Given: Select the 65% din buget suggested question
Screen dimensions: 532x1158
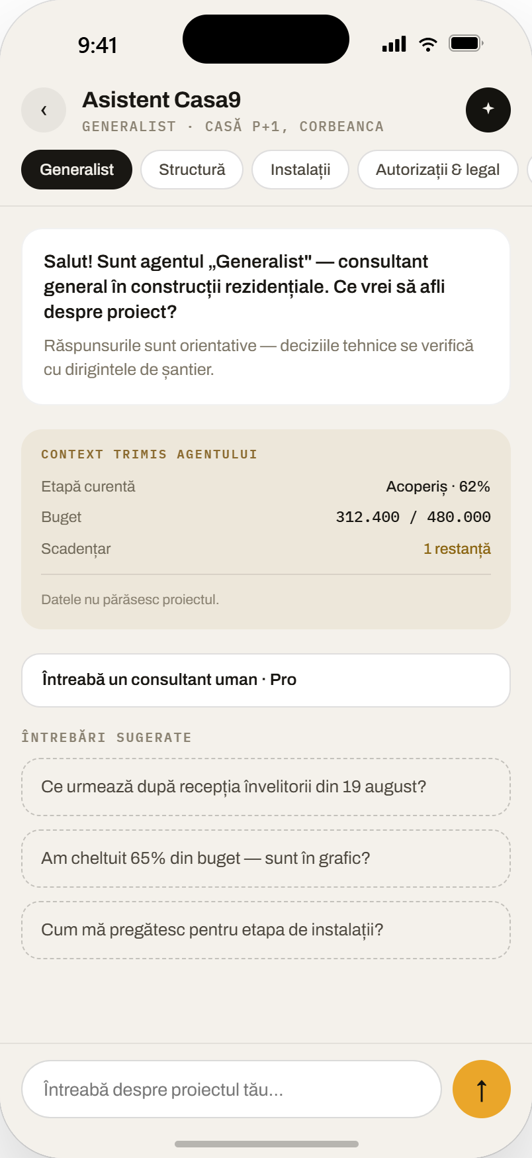Looking at the screenshot, I should (x=266, y=859).
